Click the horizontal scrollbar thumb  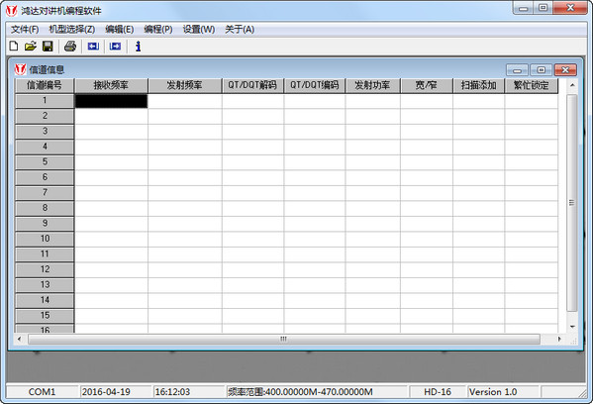[x=284, y=339]
